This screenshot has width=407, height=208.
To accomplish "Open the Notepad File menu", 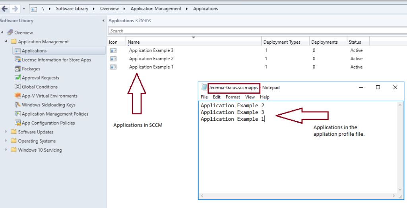I will coord(204,97).
